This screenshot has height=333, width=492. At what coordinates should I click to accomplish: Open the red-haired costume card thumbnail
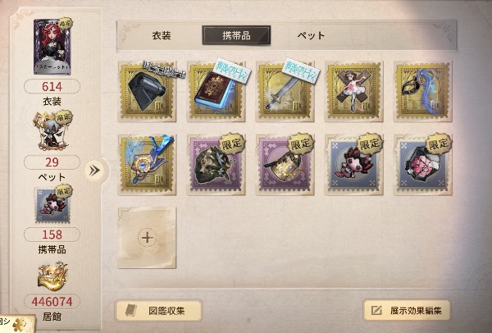tap(52, 47)
